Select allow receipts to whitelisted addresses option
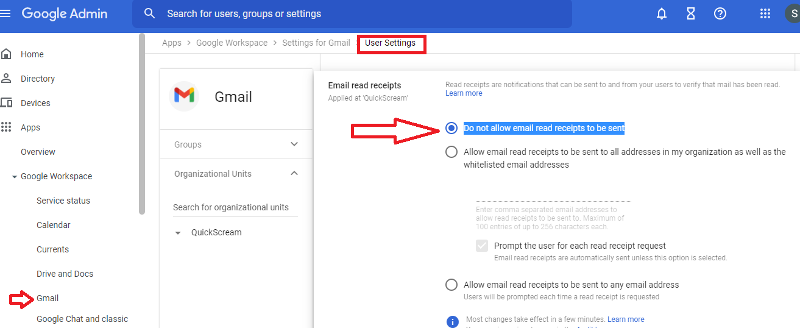 (x=451, y=152)
